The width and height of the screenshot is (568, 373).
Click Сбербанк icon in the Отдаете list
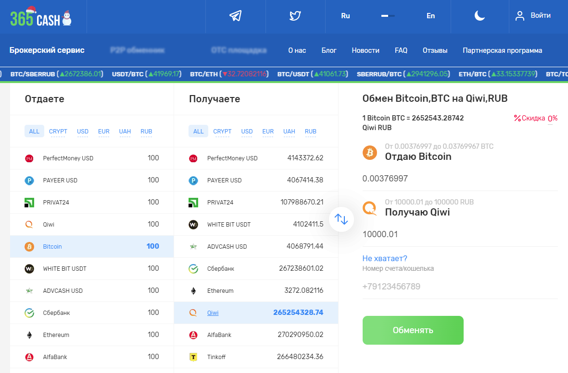[29, 313]
